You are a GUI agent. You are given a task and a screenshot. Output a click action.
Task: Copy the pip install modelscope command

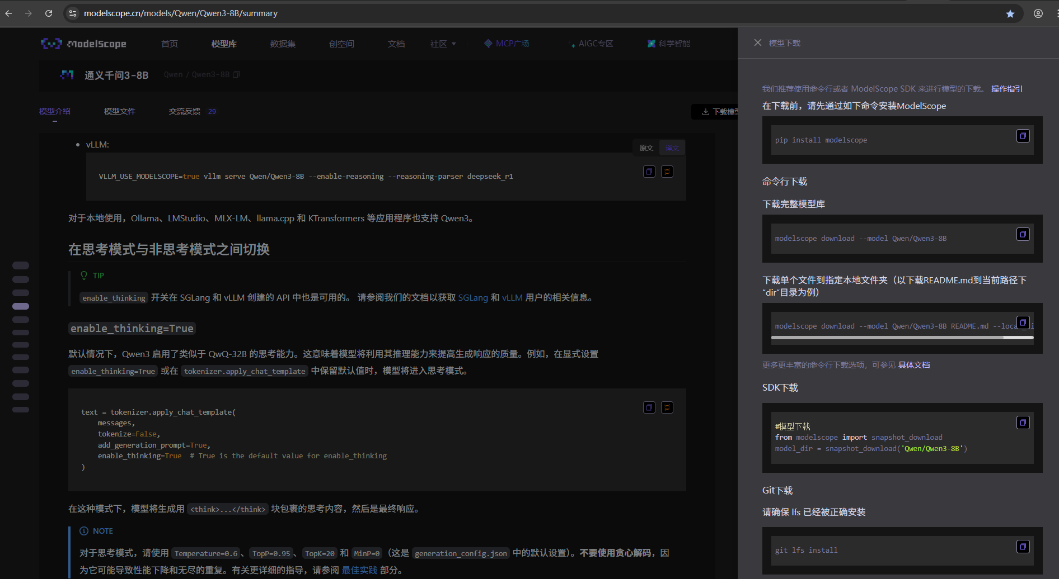[1023, 136]
